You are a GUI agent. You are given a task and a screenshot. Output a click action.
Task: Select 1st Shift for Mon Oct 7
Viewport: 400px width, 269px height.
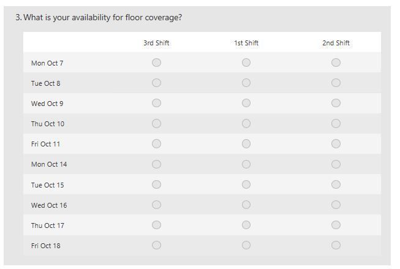[246, 63]
